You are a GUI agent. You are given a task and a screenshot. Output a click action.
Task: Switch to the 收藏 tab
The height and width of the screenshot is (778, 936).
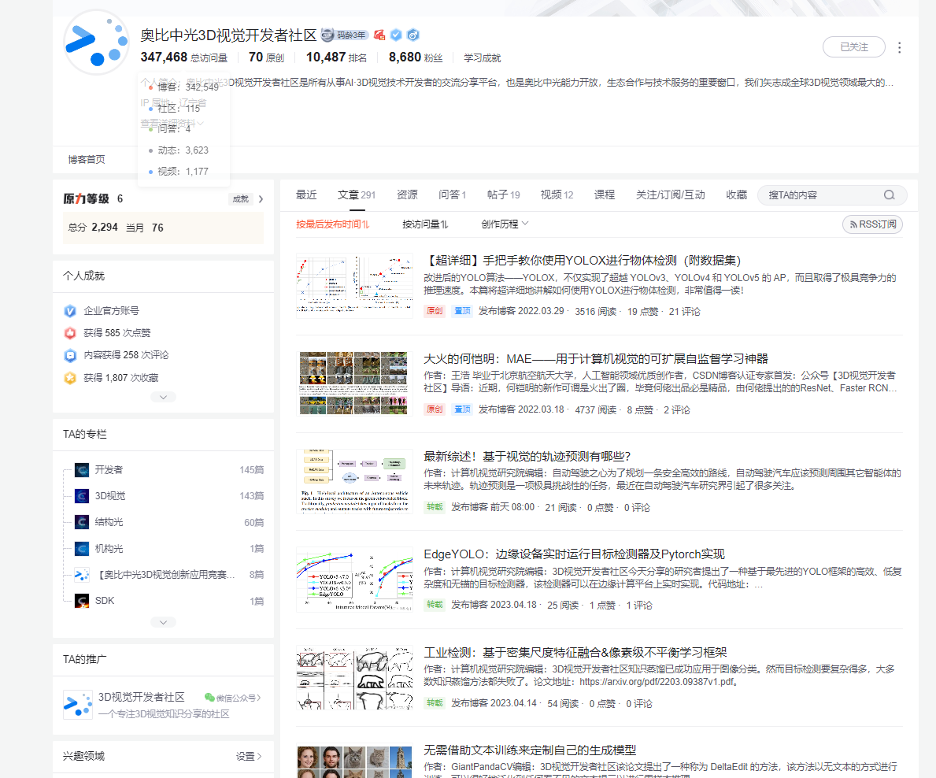737,194
